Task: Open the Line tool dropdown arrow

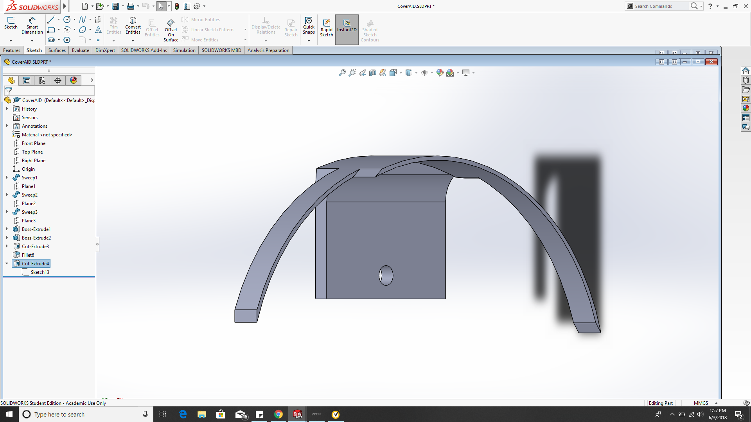Action: [x=59, y=20]
